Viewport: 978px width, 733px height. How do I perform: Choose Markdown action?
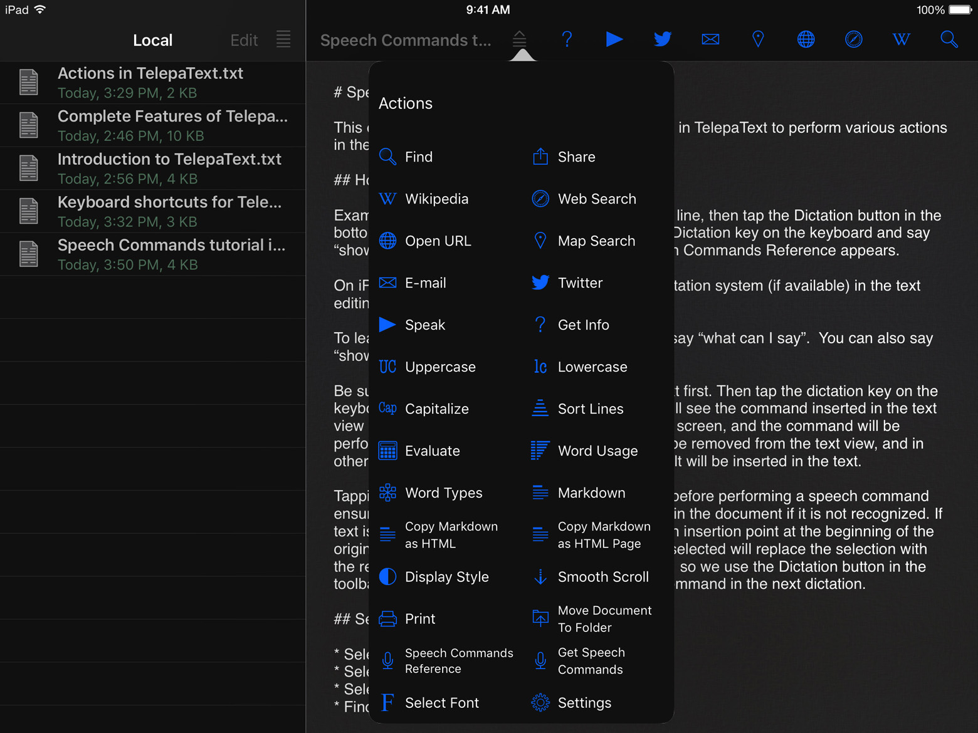tap(578, 492)
